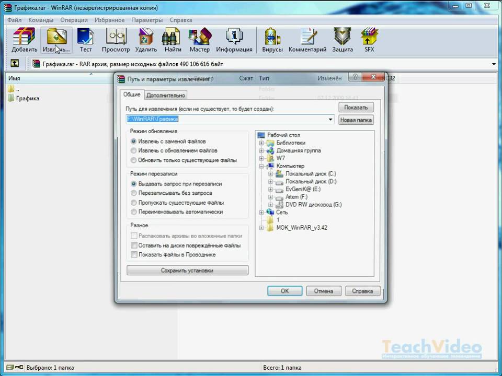Choose Извлечь с обновлением файлов
Image resolution: width=502 pixels, height=376 pixels.
(133, 150)
